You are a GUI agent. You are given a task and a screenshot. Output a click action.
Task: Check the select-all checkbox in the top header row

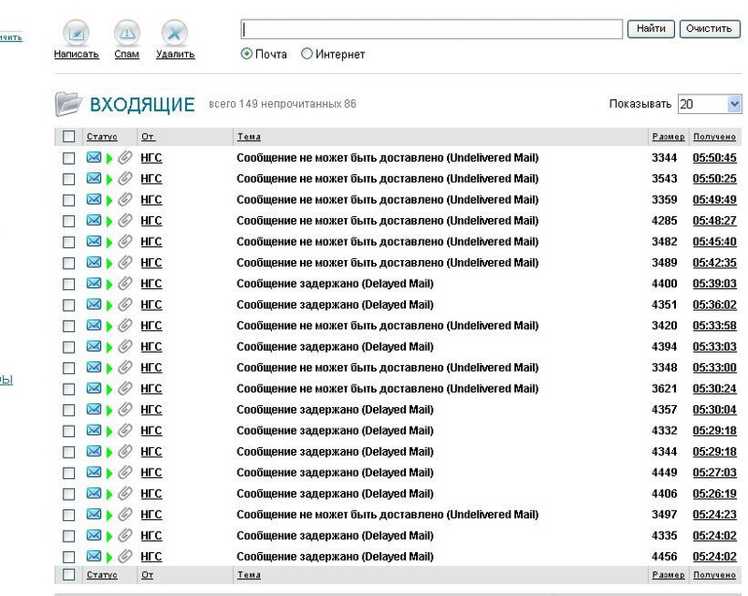pos(68,137)
